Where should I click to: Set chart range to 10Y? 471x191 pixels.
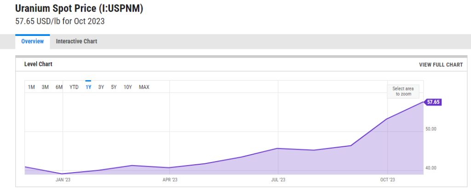point(128,87)
